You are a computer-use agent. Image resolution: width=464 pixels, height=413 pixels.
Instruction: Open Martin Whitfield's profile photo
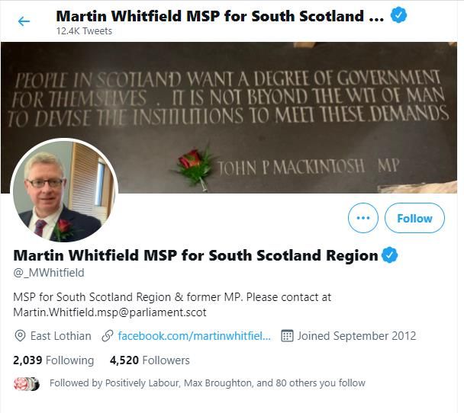64,191
